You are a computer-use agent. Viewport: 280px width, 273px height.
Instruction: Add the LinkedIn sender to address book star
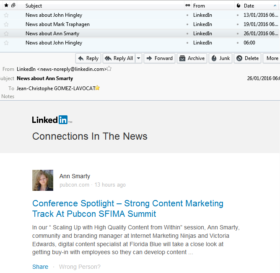tap(109, 69)
